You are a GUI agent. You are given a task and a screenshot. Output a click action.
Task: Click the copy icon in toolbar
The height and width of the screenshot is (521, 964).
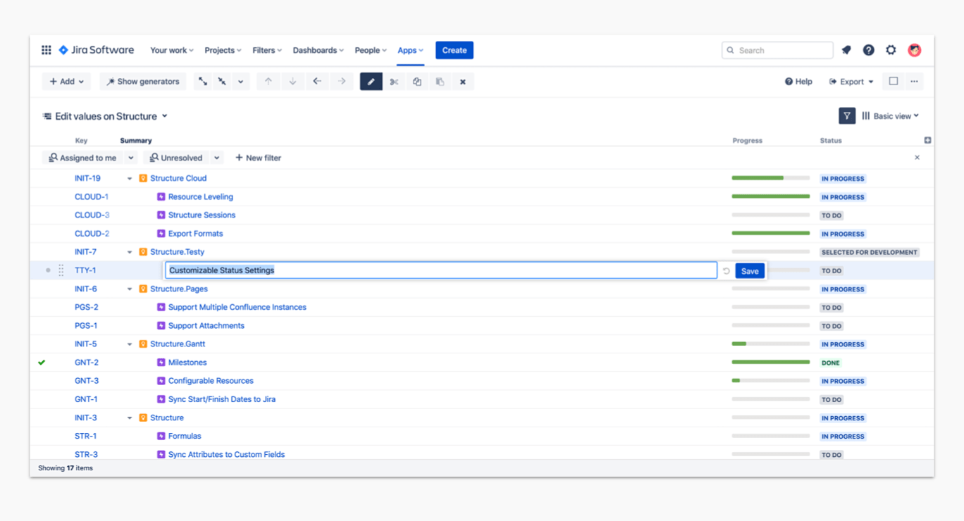pos(417,82)
